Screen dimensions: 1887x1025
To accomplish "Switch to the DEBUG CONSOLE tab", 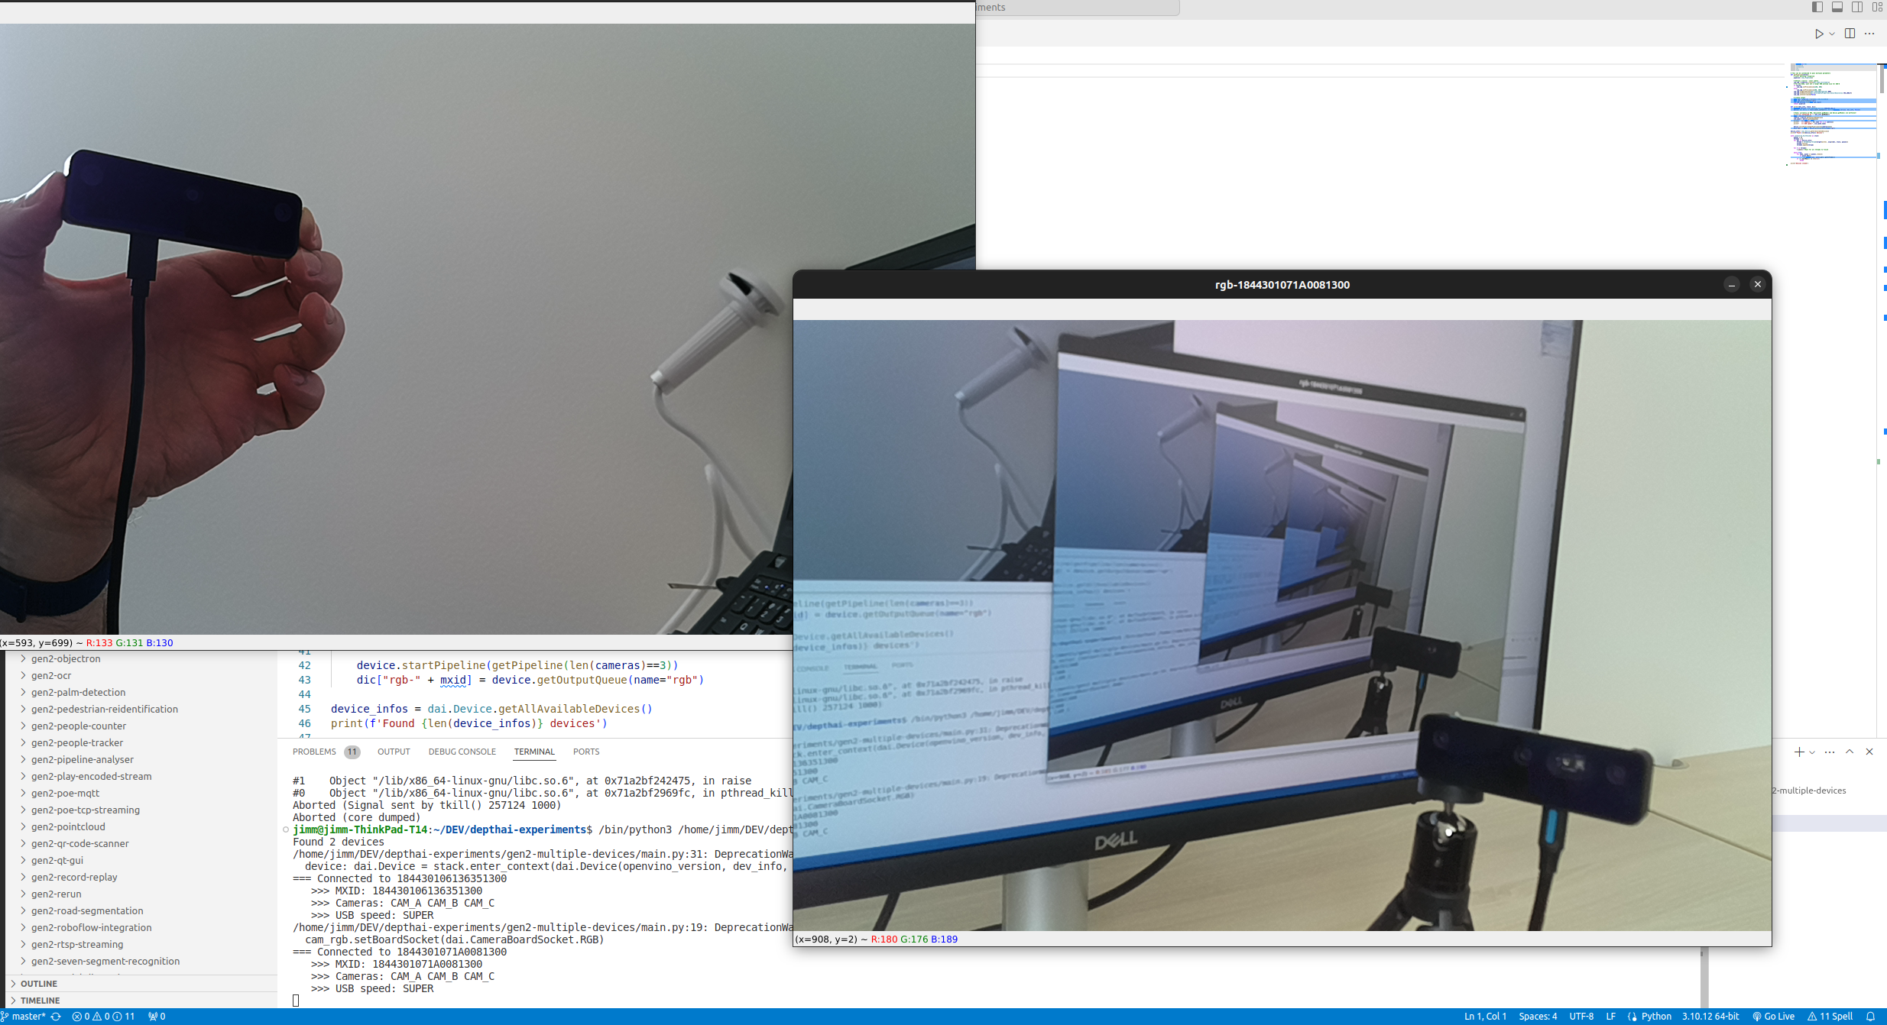I will tap(462, 752).
